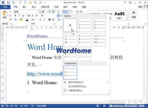
Task: Open the 文件 File tab
Action: 5,7
